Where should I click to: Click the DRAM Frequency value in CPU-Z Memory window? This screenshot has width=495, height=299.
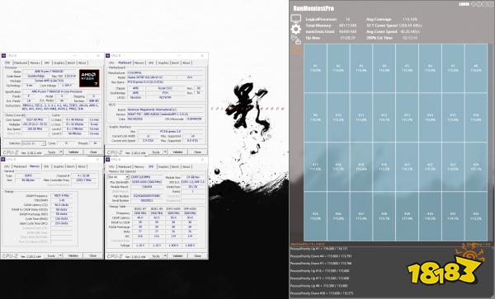pyautogui.click(x=62, y=196)
